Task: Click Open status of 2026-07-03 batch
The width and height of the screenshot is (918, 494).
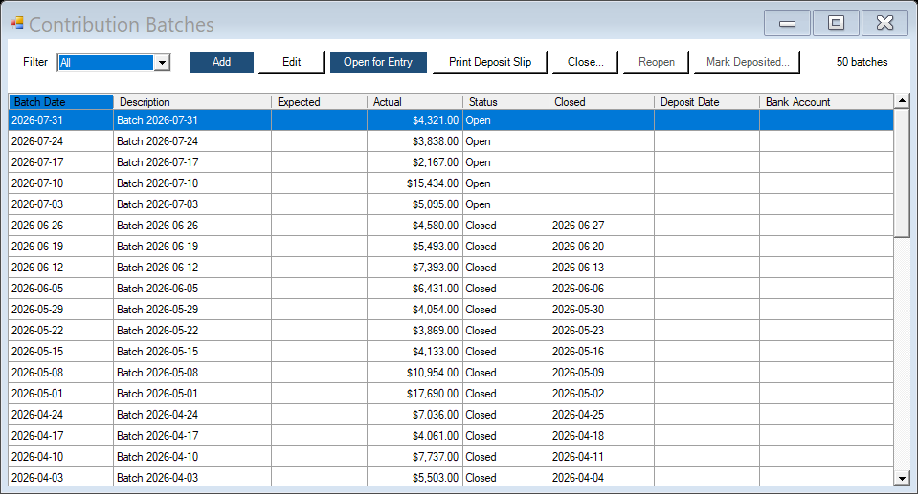Action: (x=505, y=204)
